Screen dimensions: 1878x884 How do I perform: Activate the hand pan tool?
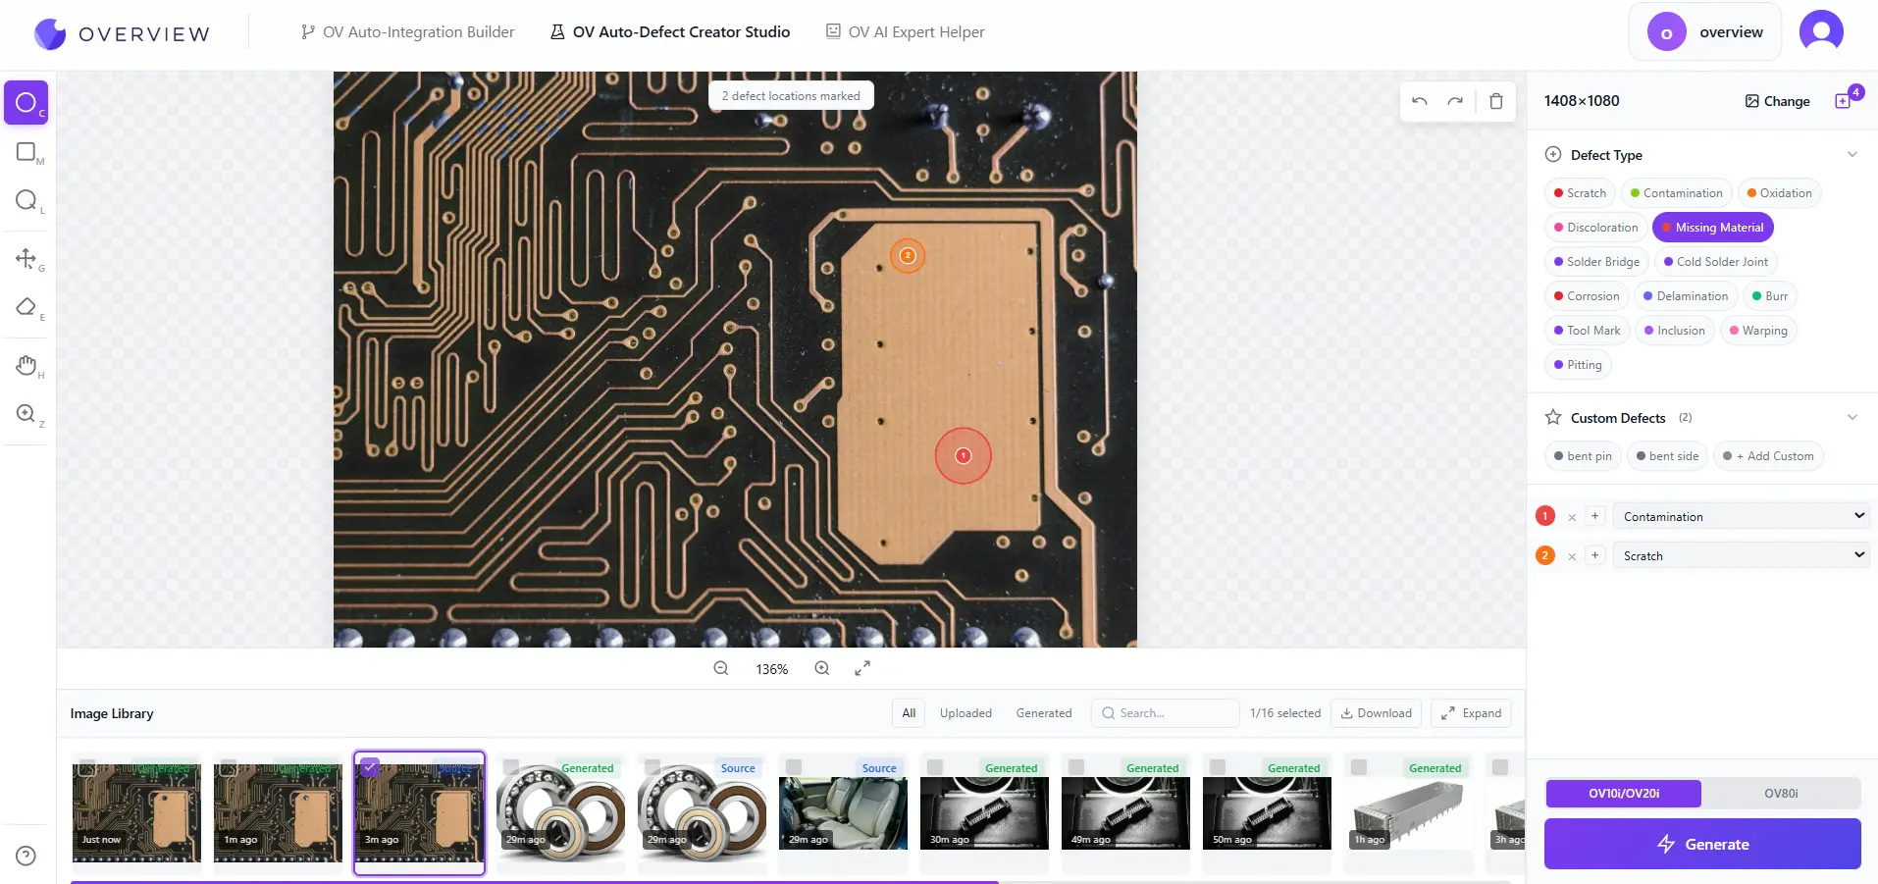pos(26,365)
